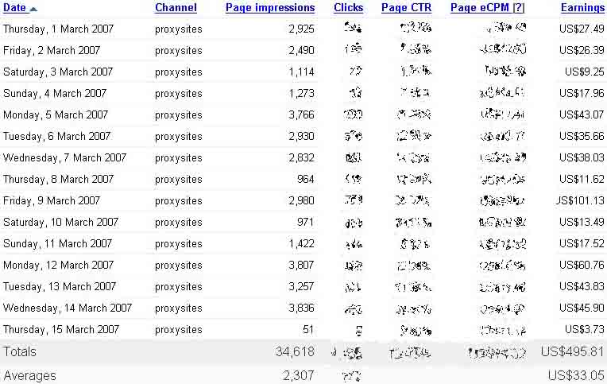Select the Thursday, 15 March 2007 date cell

click(x=60, y=329)
